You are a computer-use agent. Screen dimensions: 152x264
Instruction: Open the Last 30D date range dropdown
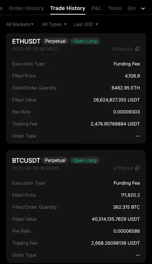(86, 24)
